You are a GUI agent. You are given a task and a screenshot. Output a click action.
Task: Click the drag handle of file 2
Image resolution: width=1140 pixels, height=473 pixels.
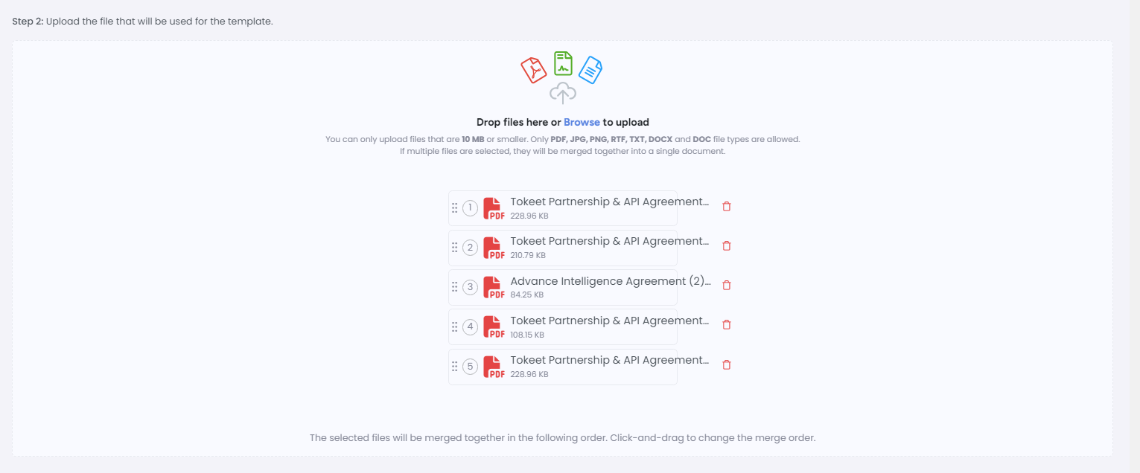coord(455,248)
